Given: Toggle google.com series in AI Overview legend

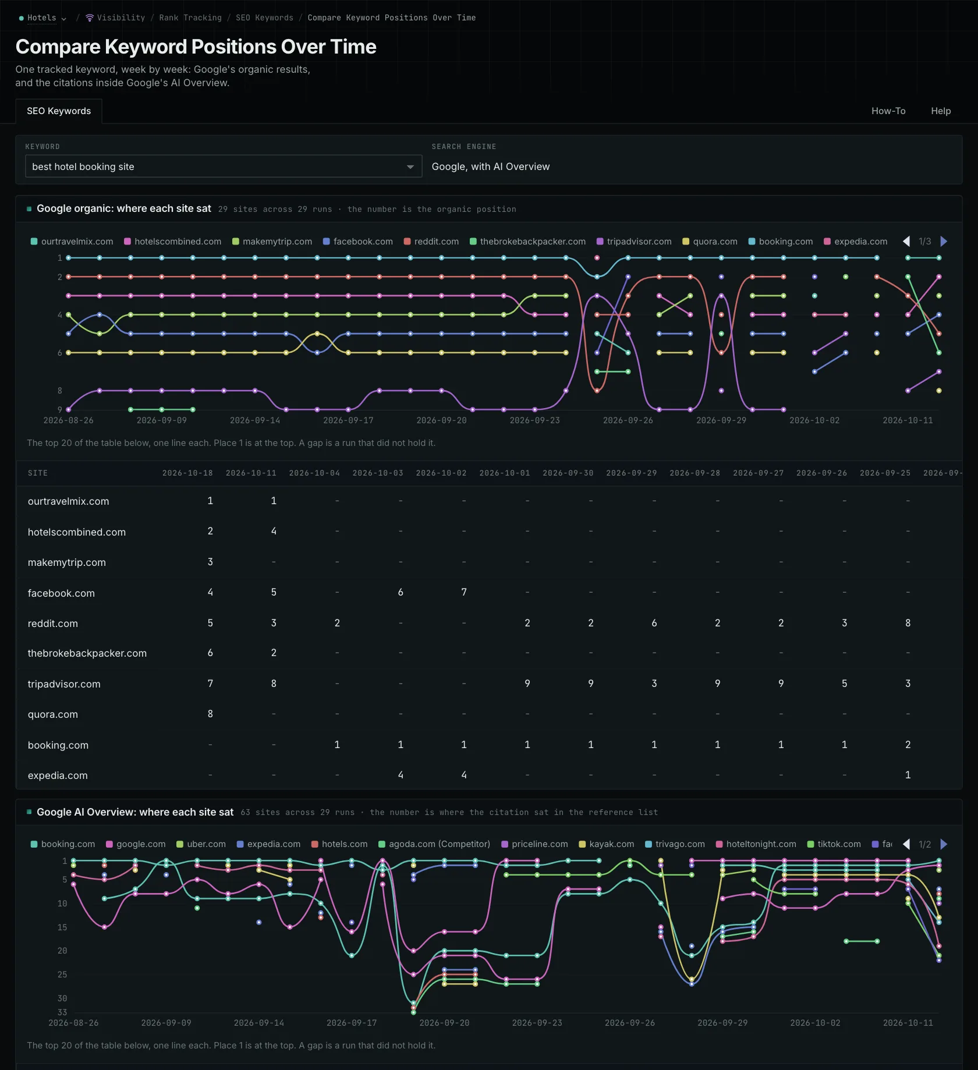Looking at the screenshot, I should point(136,844).
